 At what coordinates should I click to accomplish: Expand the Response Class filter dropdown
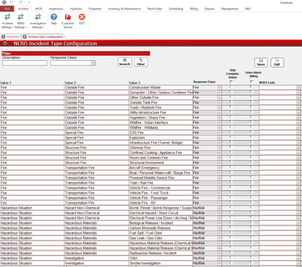point(93,63)
